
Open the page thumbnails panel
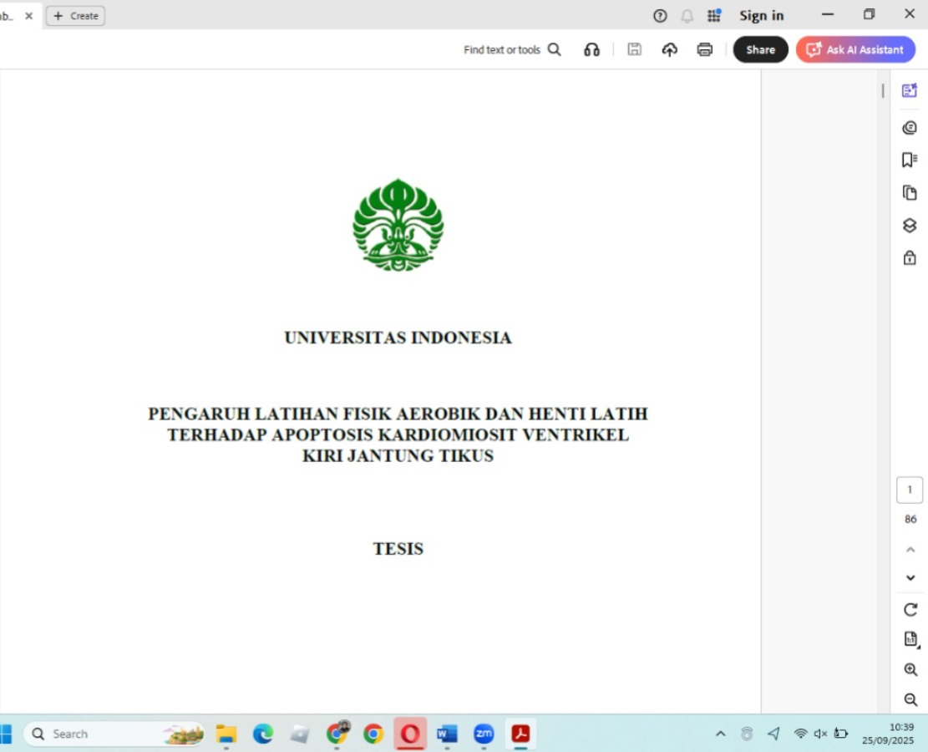coord(910,193)
